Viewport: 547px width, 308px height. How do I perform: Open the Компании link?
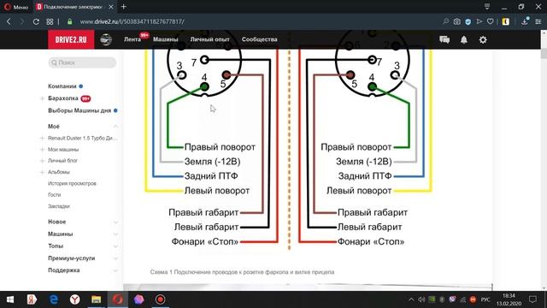coord(62,86)
